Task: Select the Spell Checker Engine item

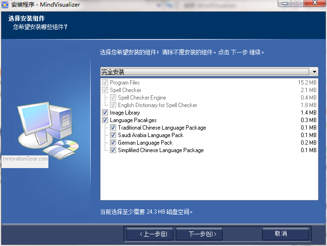Action: 142,98
